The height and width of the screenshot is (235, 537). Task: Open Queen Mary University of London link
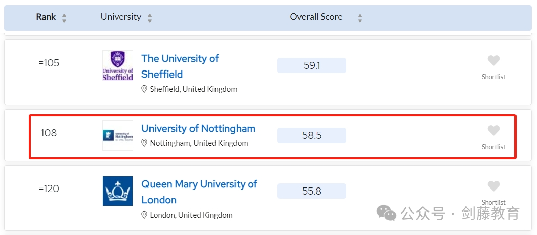[199, 192]
